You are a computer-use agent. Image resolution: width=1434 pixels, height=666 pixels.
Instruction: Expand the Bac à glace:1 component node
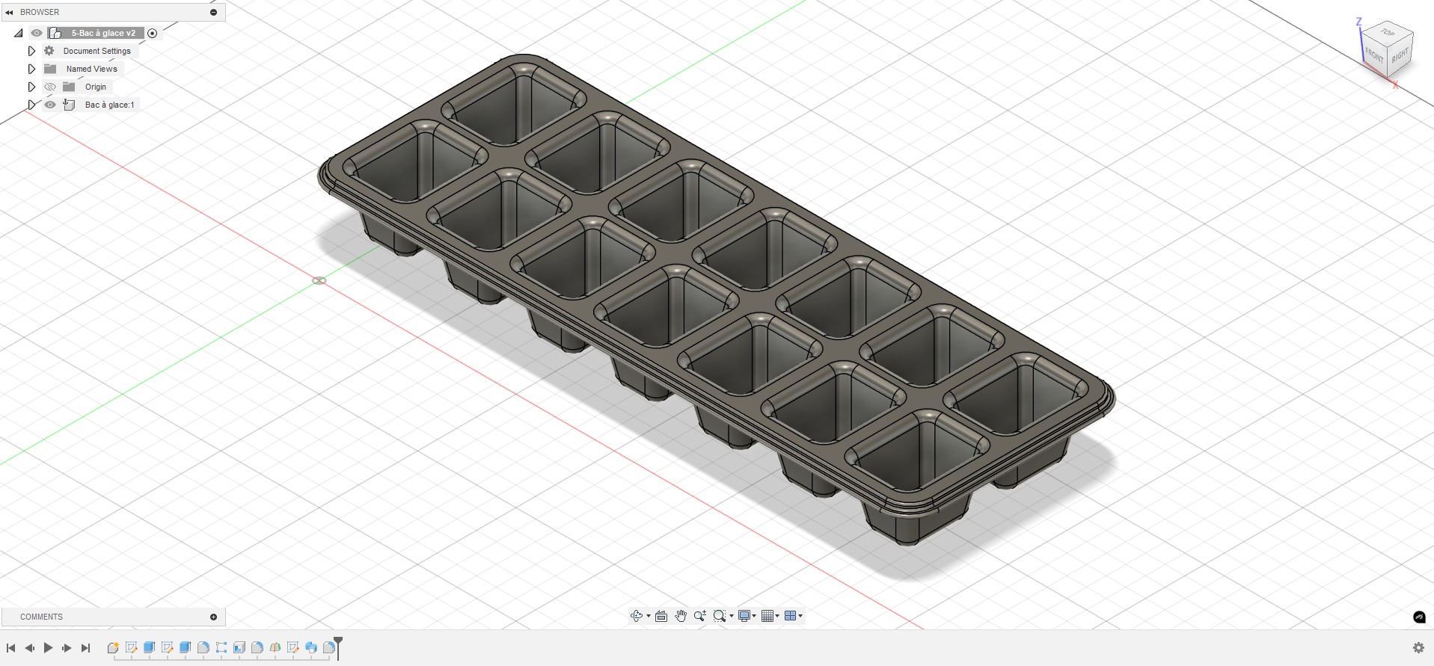[31, 105]
